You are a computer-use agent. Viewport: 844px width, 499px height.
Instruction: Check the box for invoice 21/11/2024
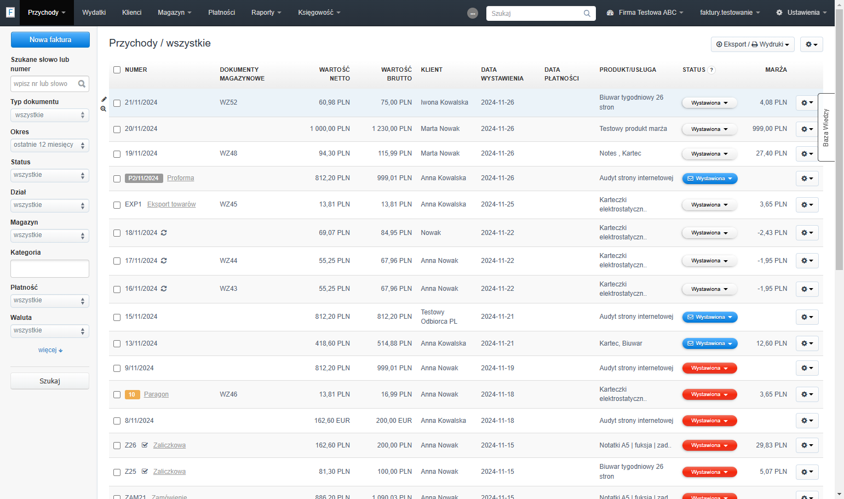[x=117, y=103]
